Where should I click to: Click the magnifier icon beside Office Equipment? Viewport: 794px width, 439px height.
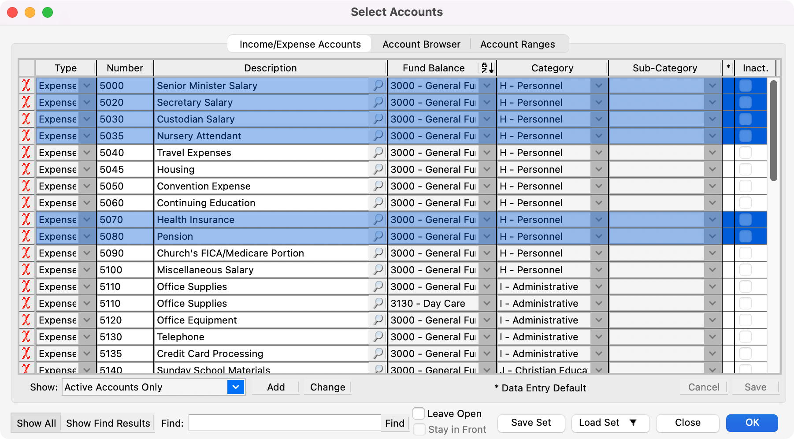(378, 320)
